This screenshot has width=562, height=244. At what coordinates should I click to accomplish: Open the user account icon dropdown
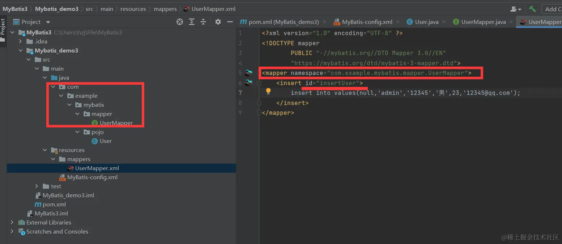coord(516,9)
